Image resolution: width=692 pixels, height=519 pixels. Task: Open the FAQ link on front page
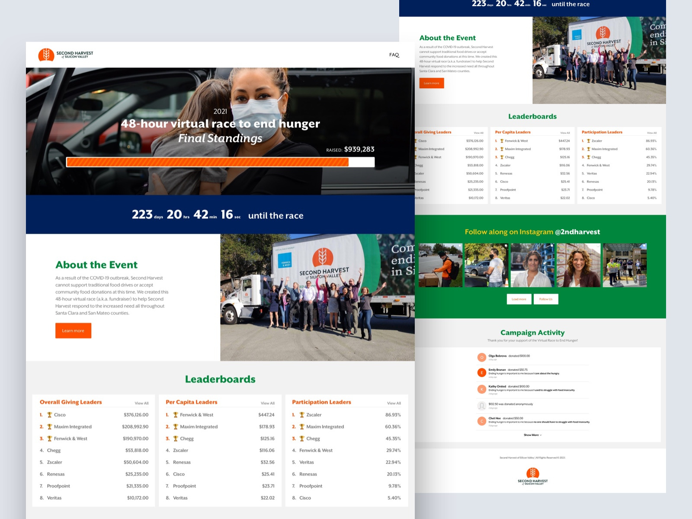click(x=394, y=55)
